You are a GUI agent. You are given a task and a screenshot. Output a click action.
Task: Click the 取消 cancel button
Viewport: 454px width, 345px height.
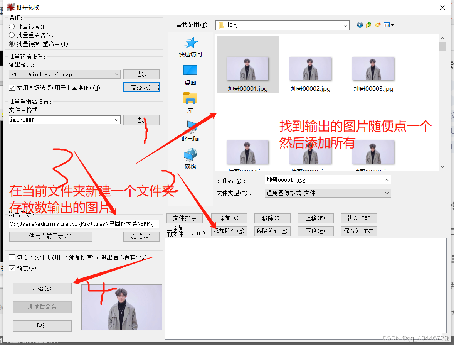click(42, 326)
